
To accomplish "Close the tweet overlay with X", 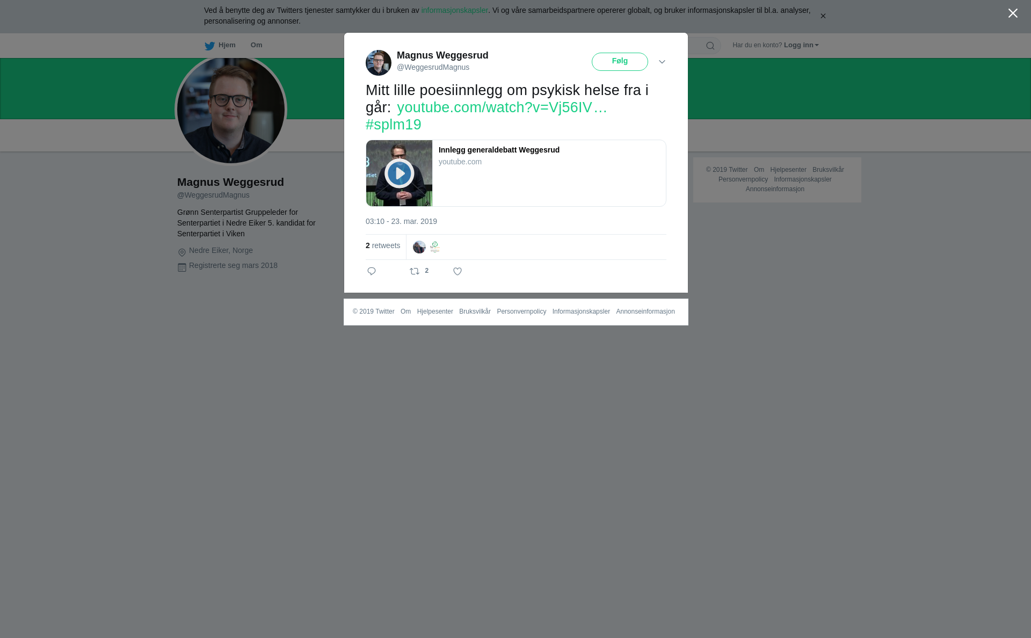I will pyautogui.click(x=1012, y=13).
